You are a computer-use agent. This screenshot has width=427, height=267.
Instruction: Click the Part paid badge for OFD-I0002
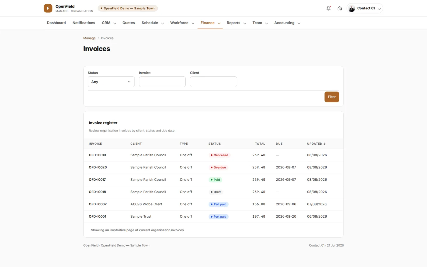point(218,204)
